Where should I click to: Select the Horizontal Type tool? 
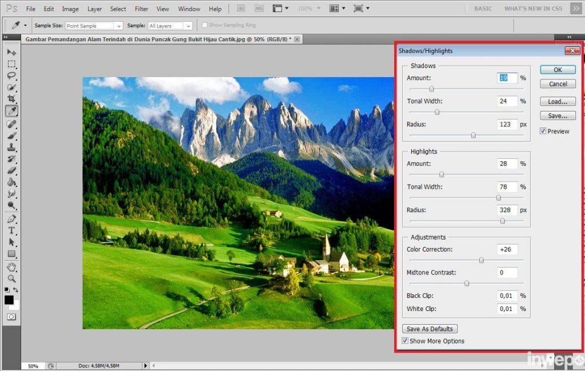tap(11, 230)
